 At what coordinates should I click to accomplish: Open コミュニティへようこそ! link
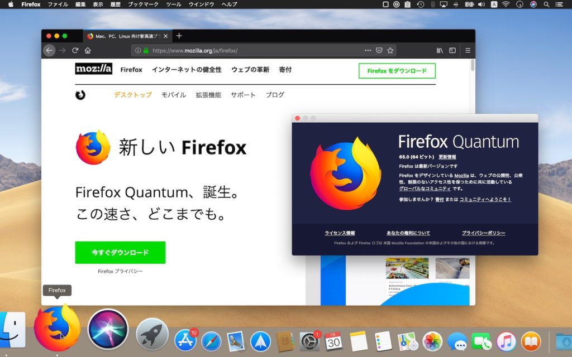(485, 200)
